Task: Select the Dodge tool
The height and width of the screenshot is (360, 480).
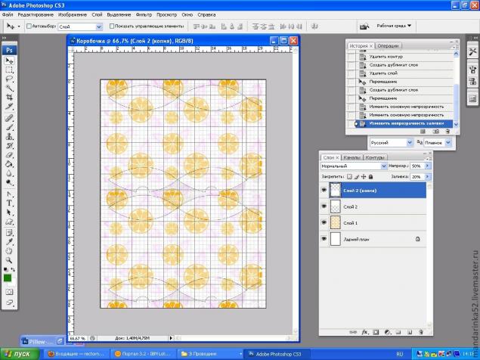Action: click(x=9, y=182)
